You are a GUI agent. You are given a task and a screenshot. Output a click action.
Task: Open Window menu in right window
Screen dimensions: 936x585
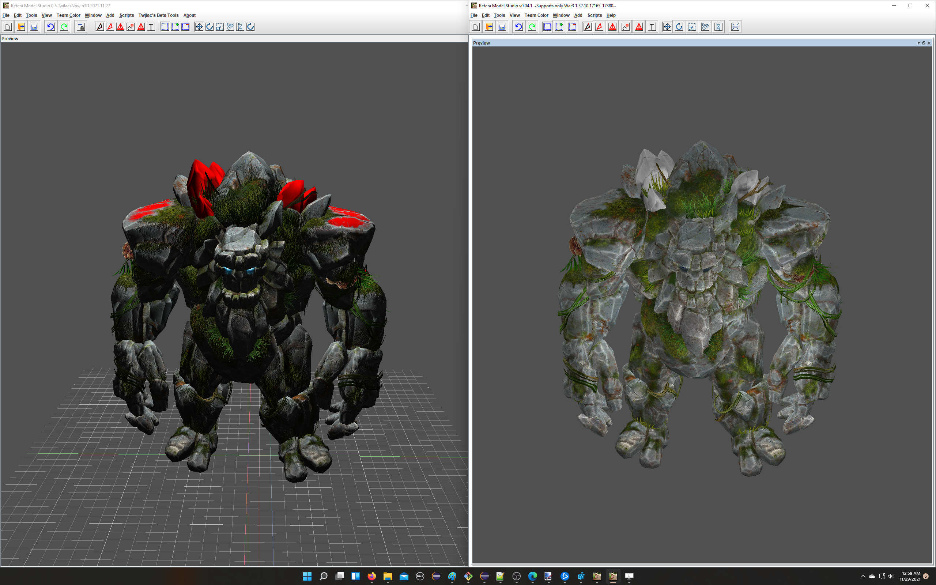coord(561,15)
